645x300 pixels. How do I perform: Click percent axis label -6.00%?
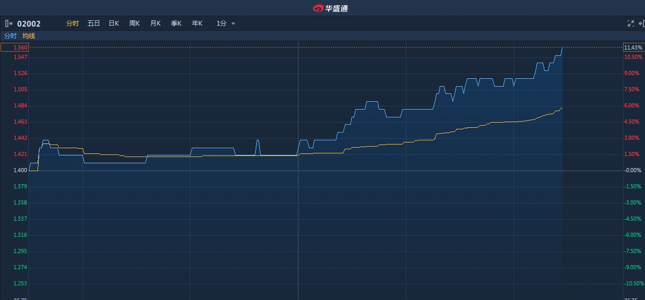pyautogui.click(x=633, y=235)
